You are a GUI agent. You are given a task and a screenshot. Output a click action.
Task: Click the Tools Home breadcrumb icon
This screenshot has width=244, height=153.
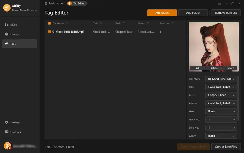coord(46,3)
